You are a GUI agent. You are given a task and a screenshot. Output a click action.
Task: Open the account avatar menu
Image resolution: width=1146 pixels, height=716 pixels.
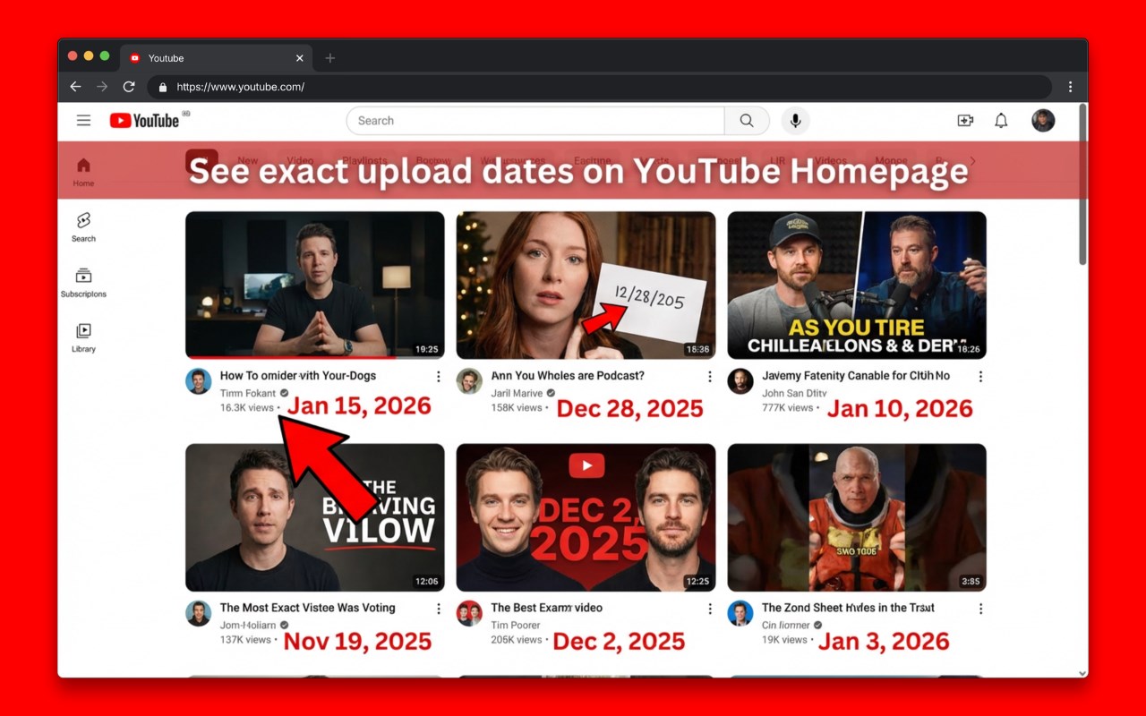pos(1043,121)
